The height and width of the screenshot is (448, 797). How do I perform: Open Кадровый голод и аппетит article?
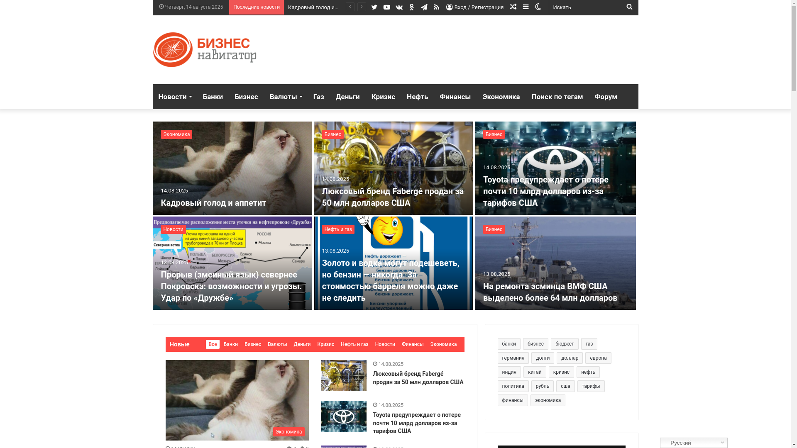[x=213, y=203]
